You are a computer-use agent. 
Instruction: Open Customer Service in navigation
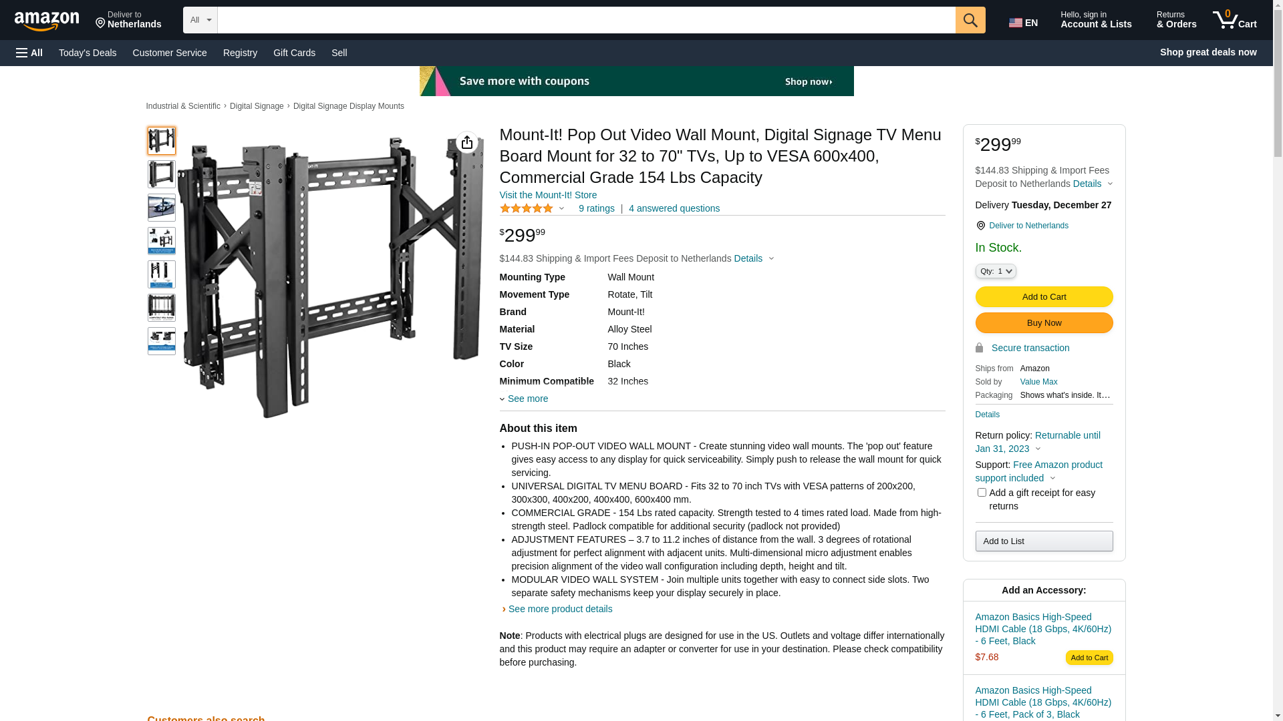pyautogui.click(x=170, y=53)
